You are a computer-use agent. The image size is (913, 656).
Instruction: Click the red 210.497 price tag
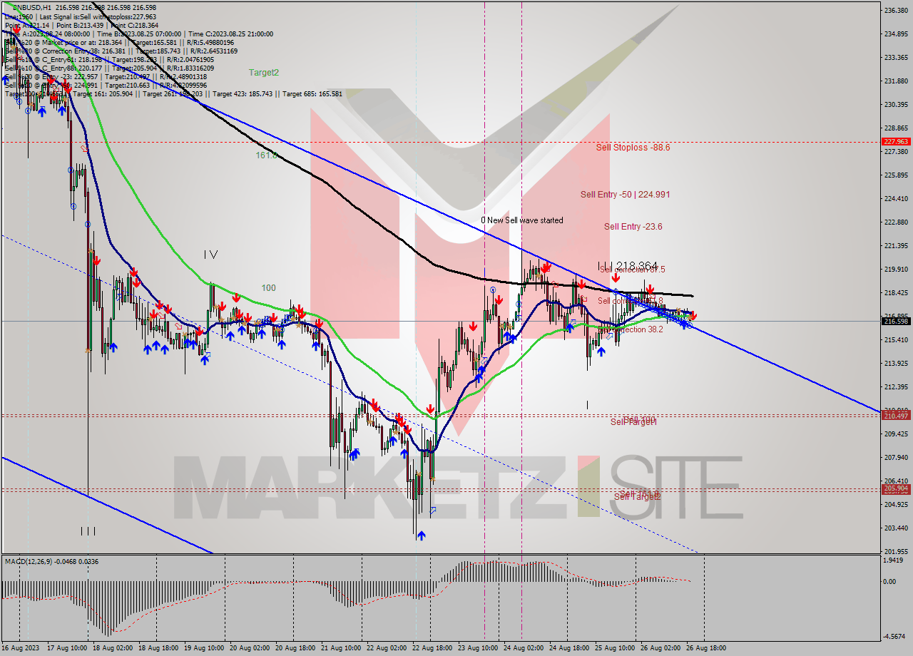(895, 416)
